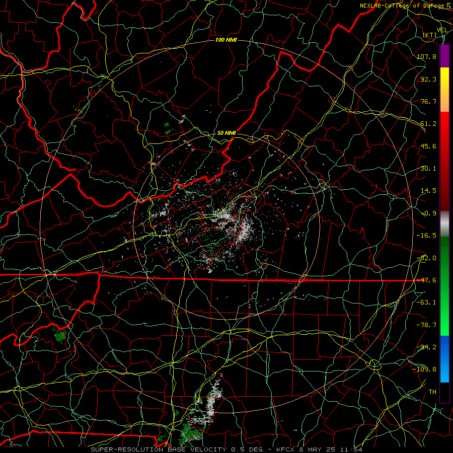
Task: Click the 14.5 legend value
Action: 428,191
